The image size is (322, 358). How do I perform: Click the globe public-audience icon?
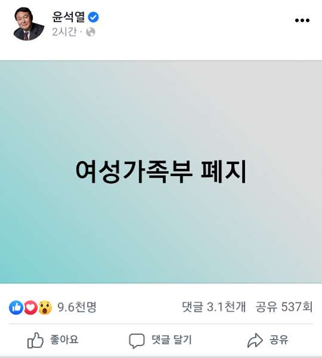pyautogui.click(x=90, y=32)
